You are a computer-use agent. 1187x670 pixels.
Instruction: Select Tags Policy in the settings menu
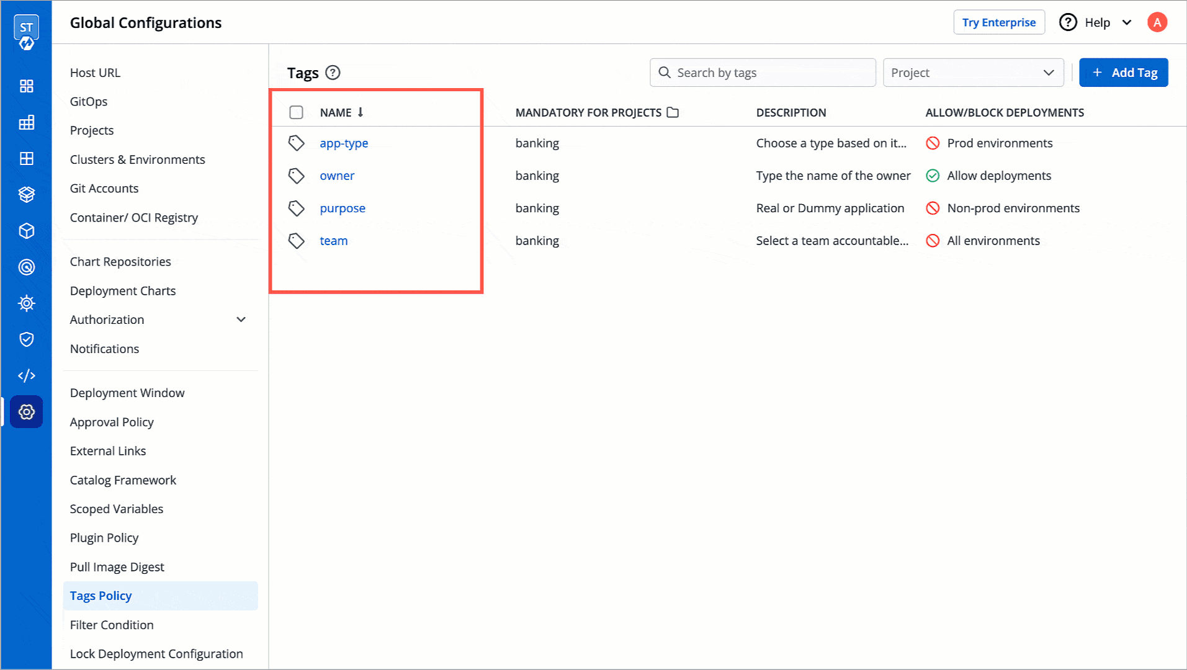pyautogui.click(x=101, y=596)
